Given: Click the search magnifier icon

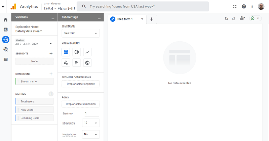Looking at the screenshot, I should tap(84, 6).
